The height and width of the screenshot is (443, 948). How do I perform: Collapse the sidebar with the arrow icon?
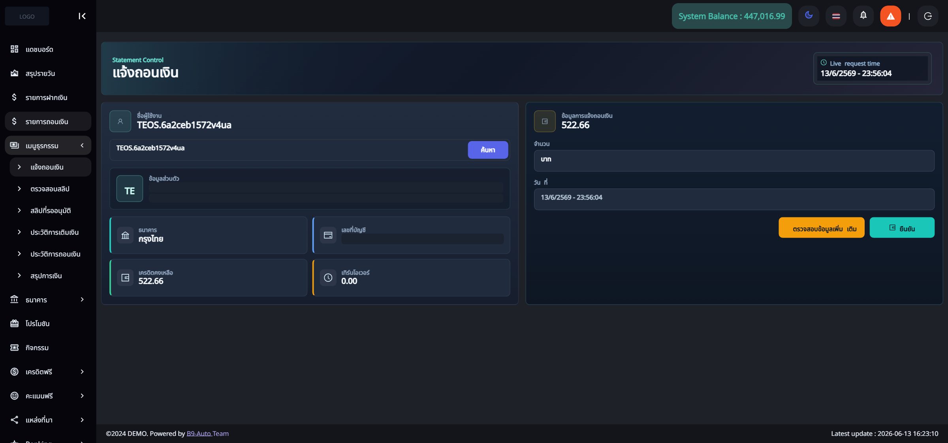(82, 16)
